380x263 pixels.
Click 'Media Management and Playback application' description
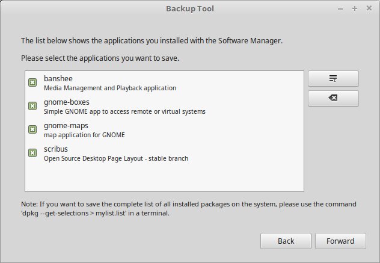pyautogui.click(x=110, y=88)
